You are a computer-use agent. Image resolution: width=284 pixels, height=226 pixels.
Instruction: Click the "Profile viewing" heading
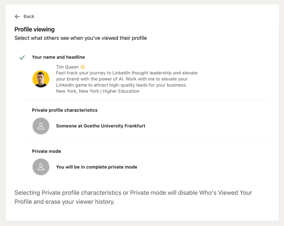[34, 29]
